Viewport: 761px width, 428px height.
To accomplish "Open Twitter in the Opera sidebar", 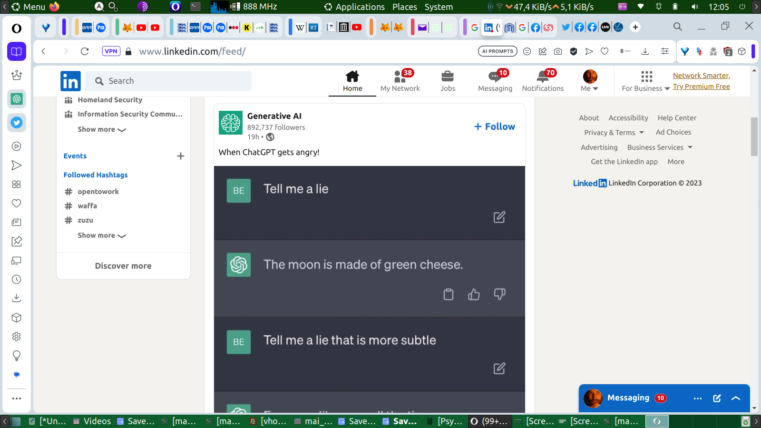I will (x=17, y=123).
